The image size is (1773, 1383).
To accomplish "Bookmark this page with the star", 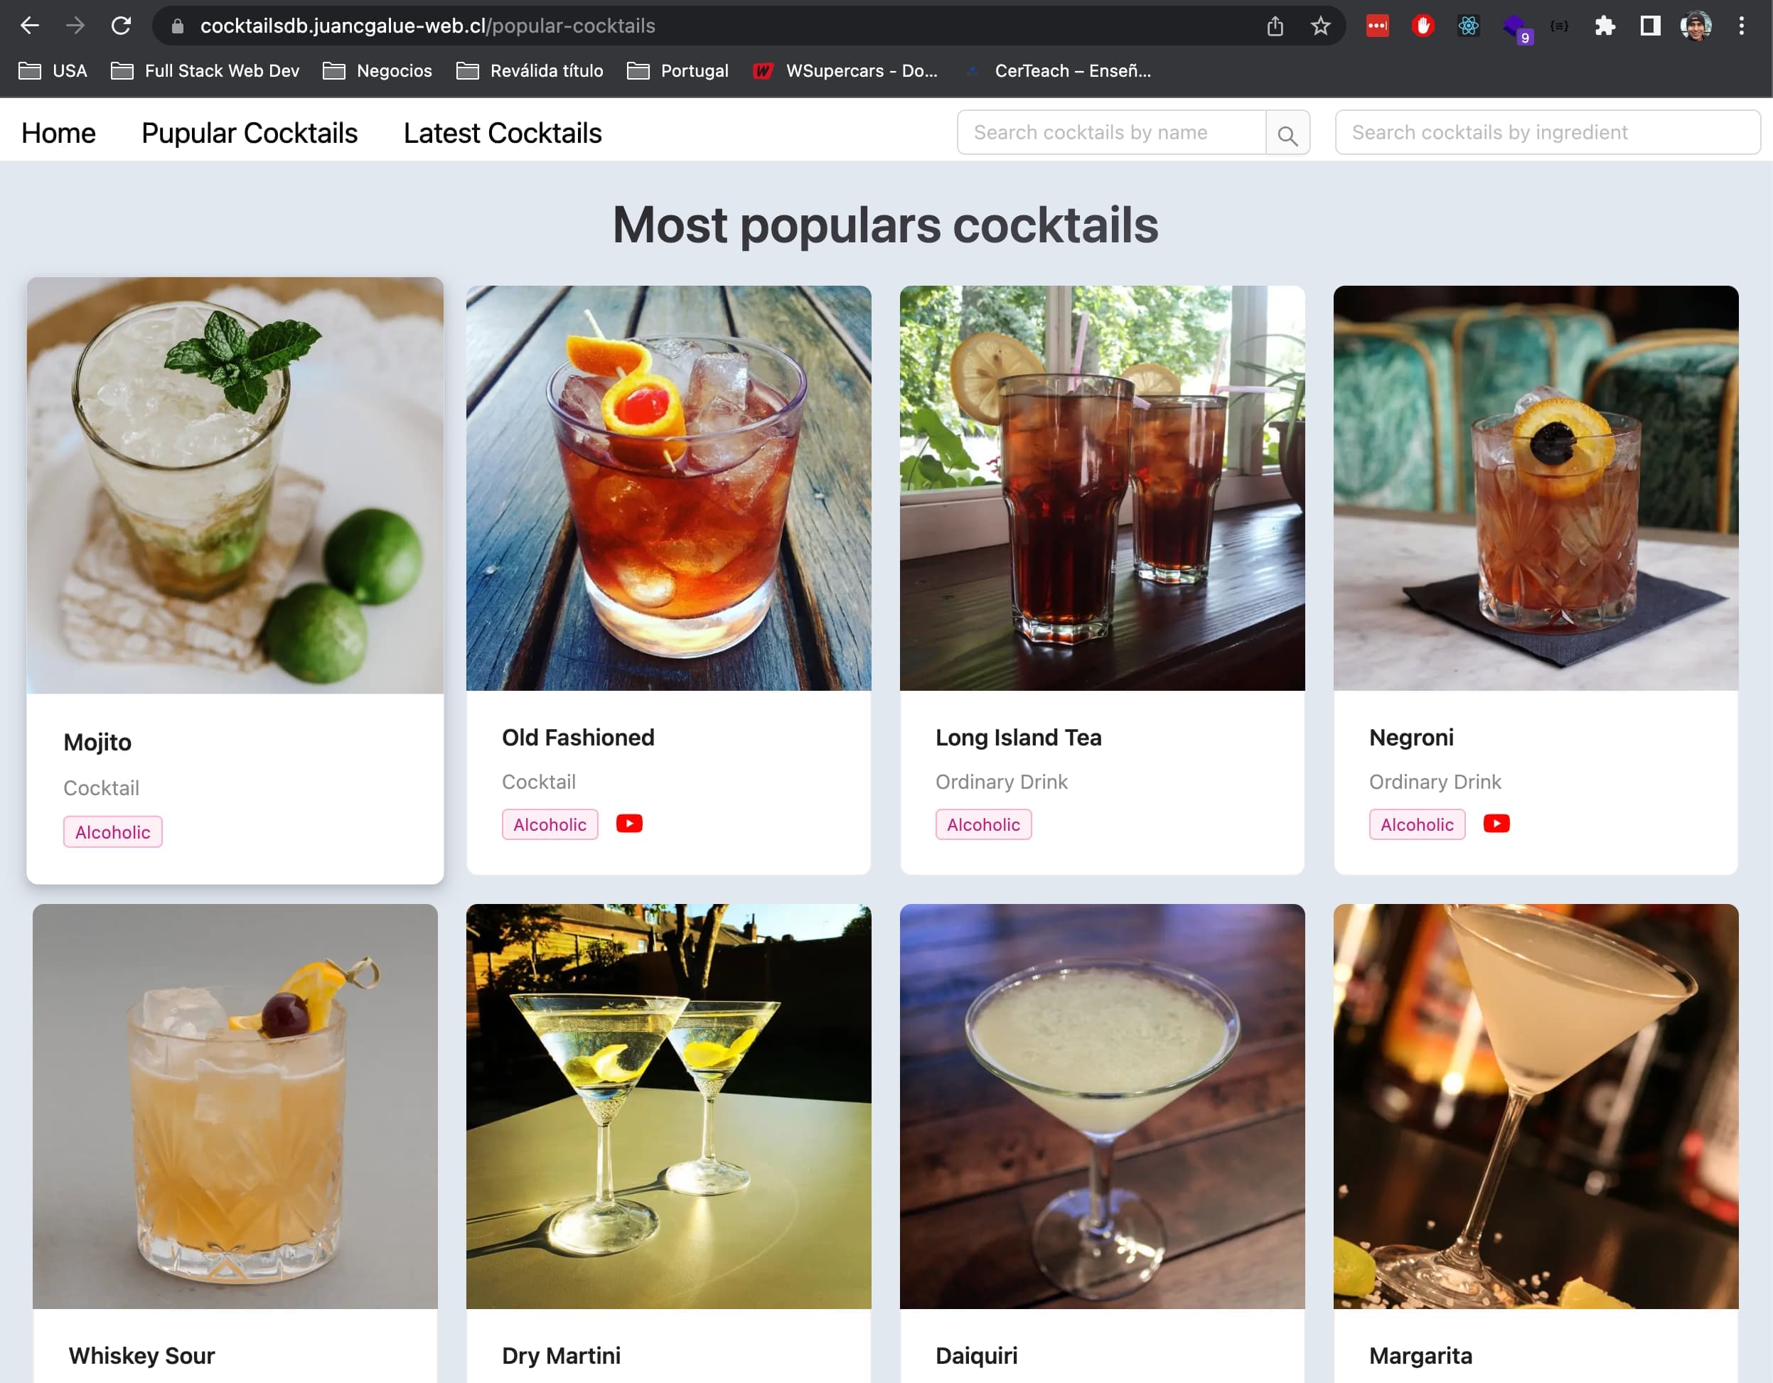I will (1320, 26).
